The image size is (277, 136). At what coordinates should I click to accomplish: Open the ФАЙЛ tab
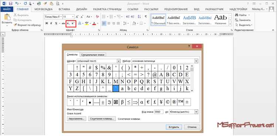[x=7, y=9]
